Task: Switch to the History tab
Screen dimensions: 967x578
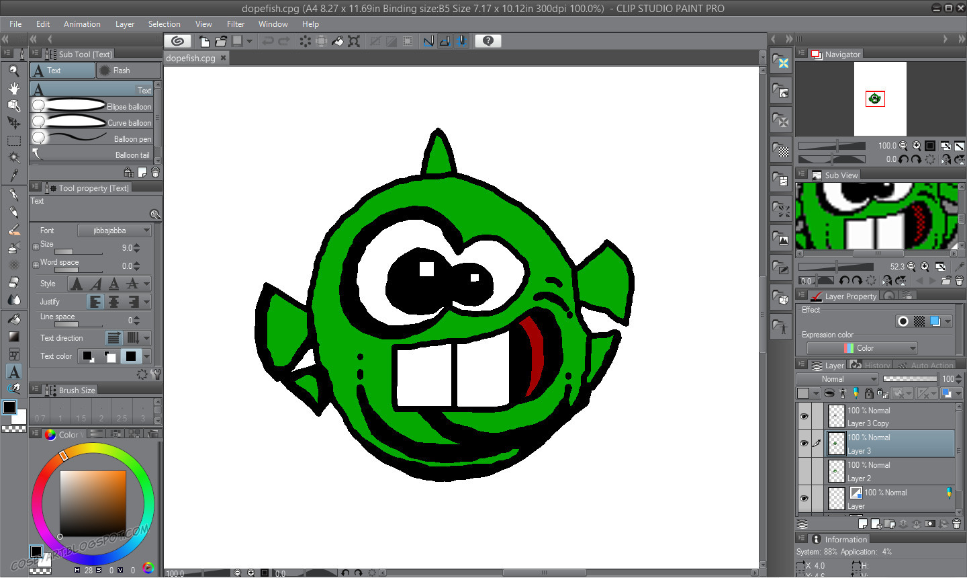Action: 871,365
